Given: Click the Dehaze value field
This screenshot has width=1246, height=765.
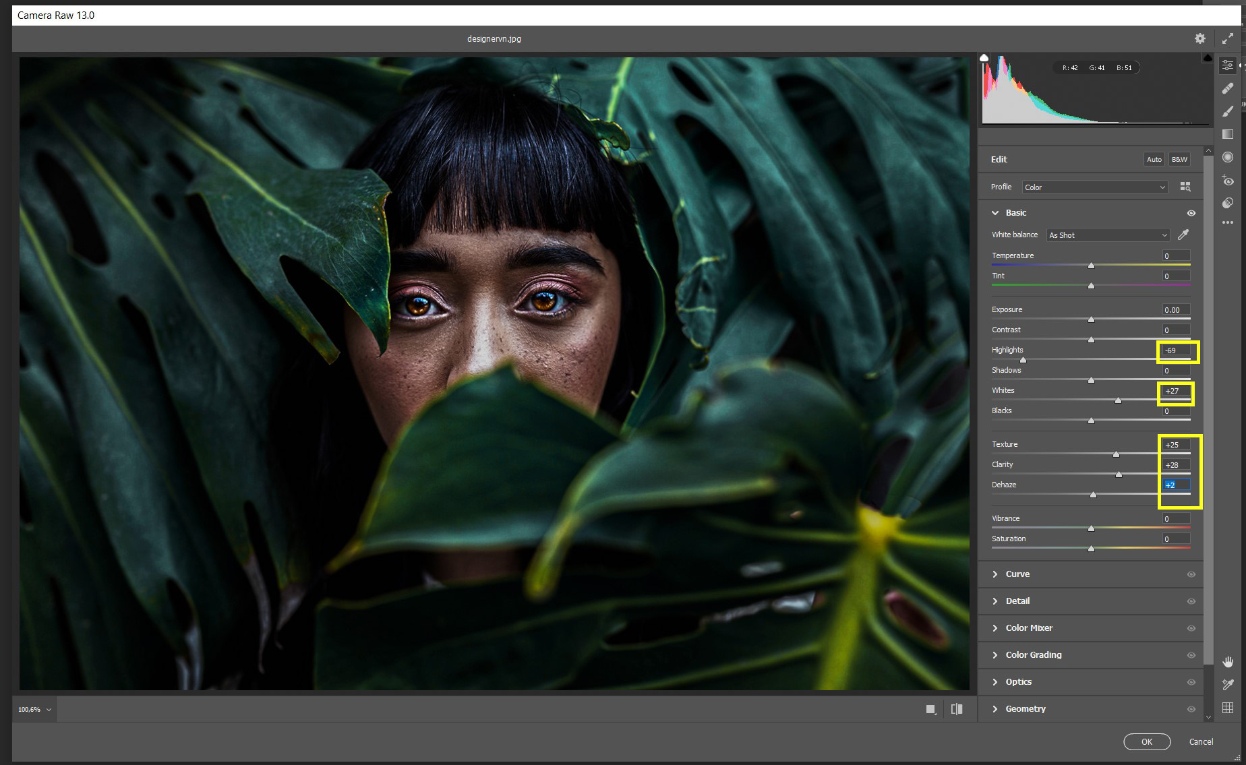Looking at the screenshot, I should 1177,485.
